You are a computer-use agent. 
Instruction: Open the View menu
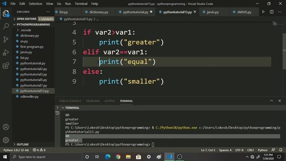50,4
